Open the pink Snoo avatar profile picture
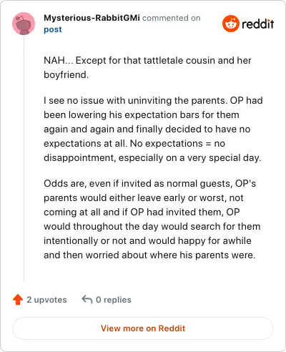286x352 pixels. (x=24, y=24)
